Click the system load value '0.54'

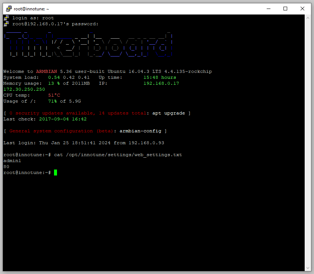[54, 78]
